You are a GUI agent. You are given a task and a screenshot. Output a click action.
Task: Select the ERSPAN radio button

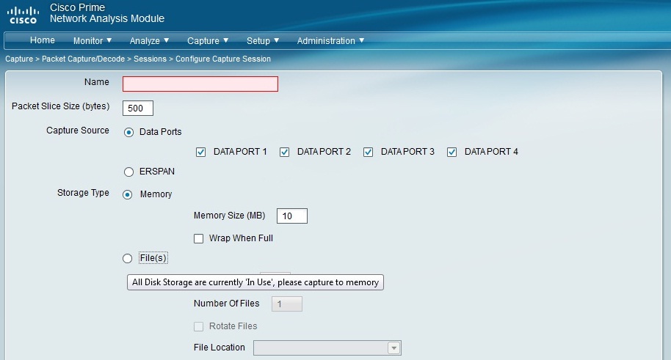click(128, 172)
